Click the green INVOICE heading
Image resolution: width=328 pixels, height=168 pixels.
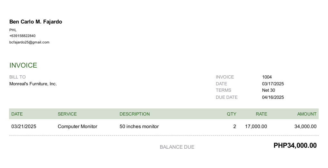coord(23,65)
